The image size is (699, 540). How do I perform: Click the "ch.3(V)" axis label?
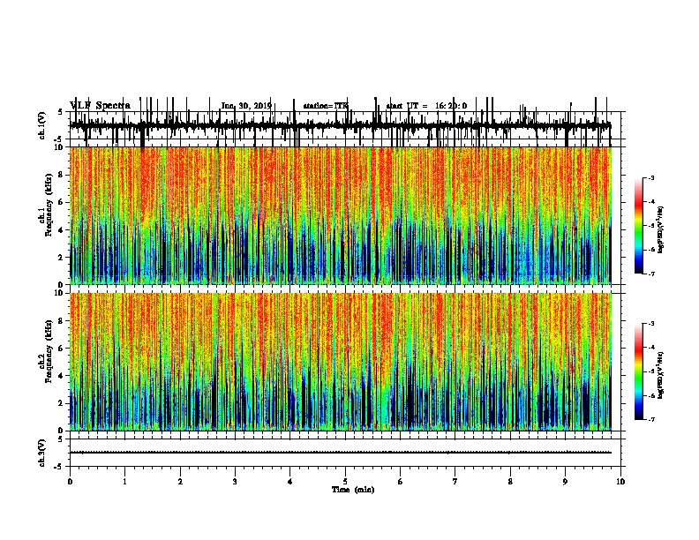pos(41,453)
